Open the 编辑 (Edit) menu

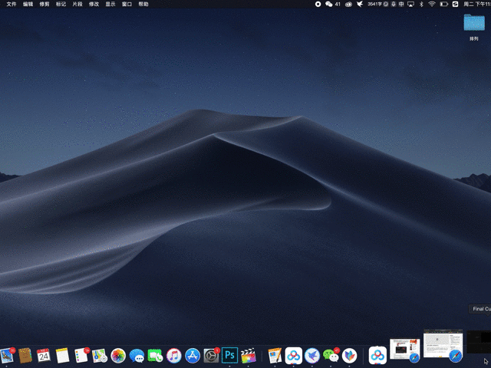coord(28,4)
